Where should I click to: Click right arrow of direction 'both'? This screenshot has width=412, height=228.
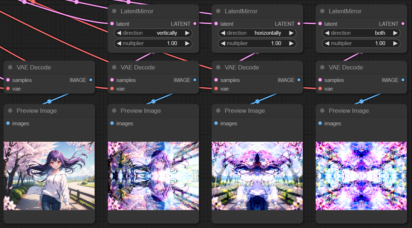pyautogui.click(x=395, y=33)
